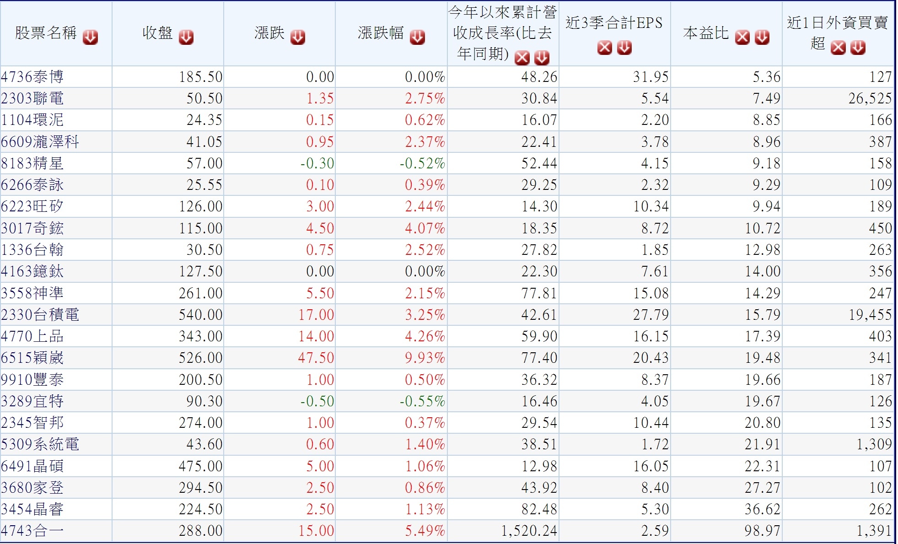Open 6515穎崴 stock page
The height and width of the screenshot is (544, 898).
[32, 358]
